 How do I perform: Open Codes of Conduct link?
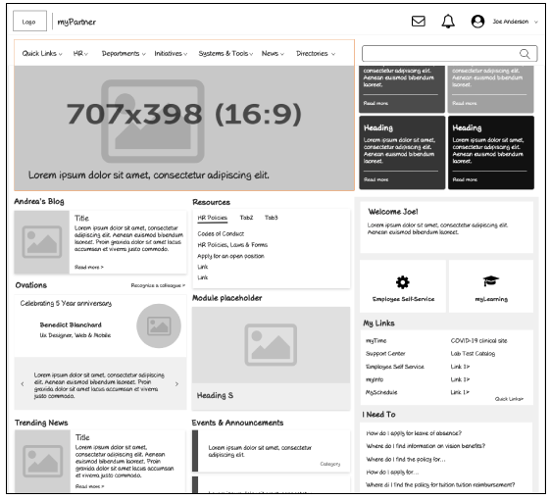click(x=221, y=233)
